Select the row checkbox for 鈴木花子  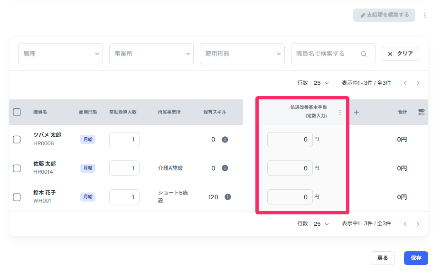tap(17, 196)
